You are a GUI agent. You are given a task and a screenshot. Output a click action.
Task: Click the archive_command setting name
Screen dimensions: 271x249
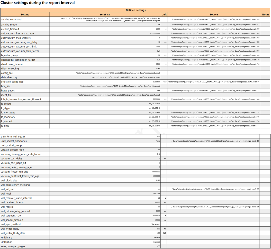pos(11,20)
